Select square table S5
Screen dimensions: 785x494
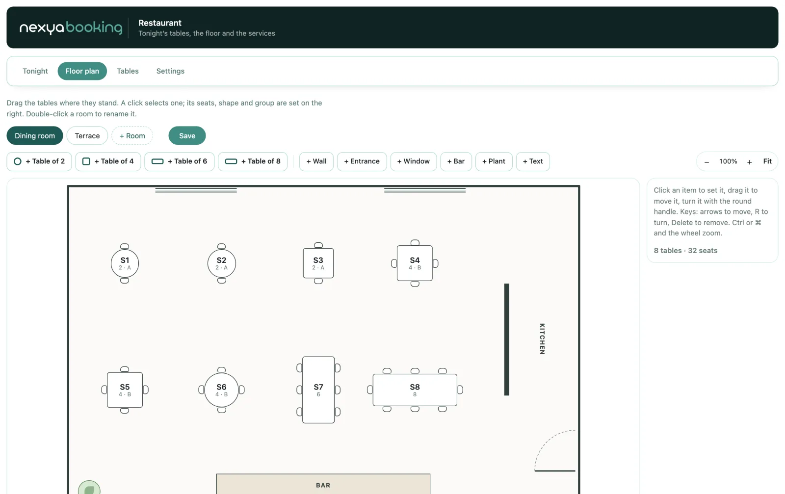[125, 390]
